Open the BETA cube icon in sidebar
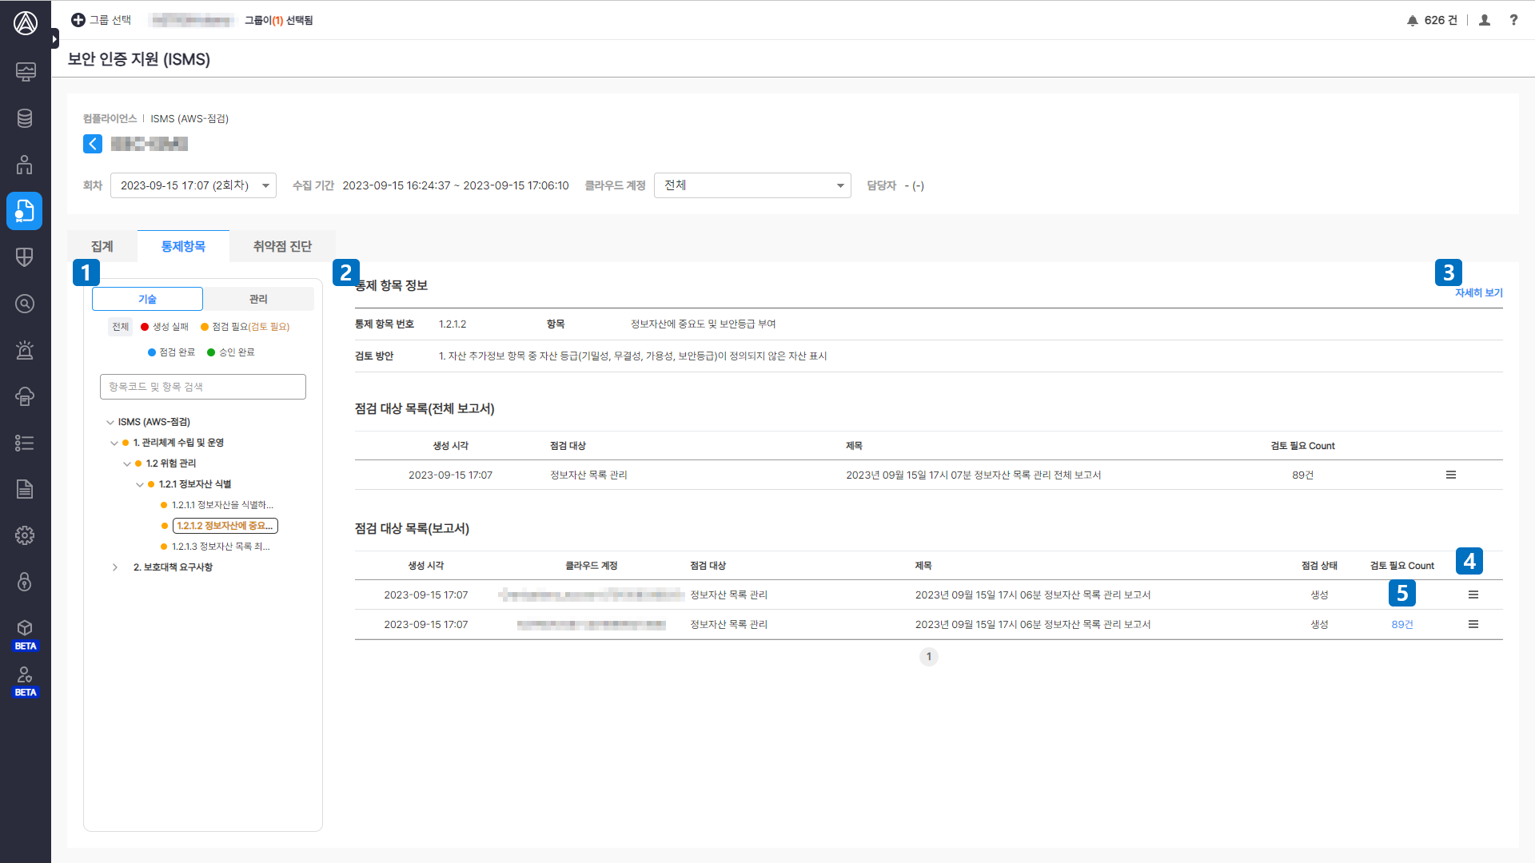This screenshot has height=863, width=1535. coord(25,634)
